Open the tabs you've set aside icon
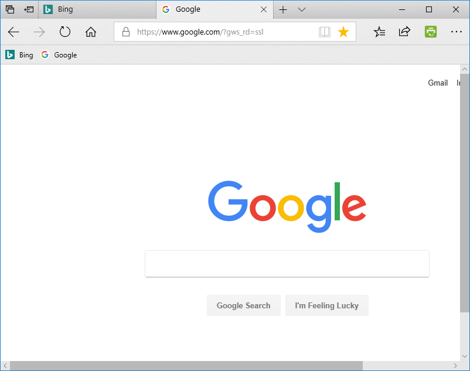Image resolution: width=470 pixels, height=371 pixels. tap(10, 9)
